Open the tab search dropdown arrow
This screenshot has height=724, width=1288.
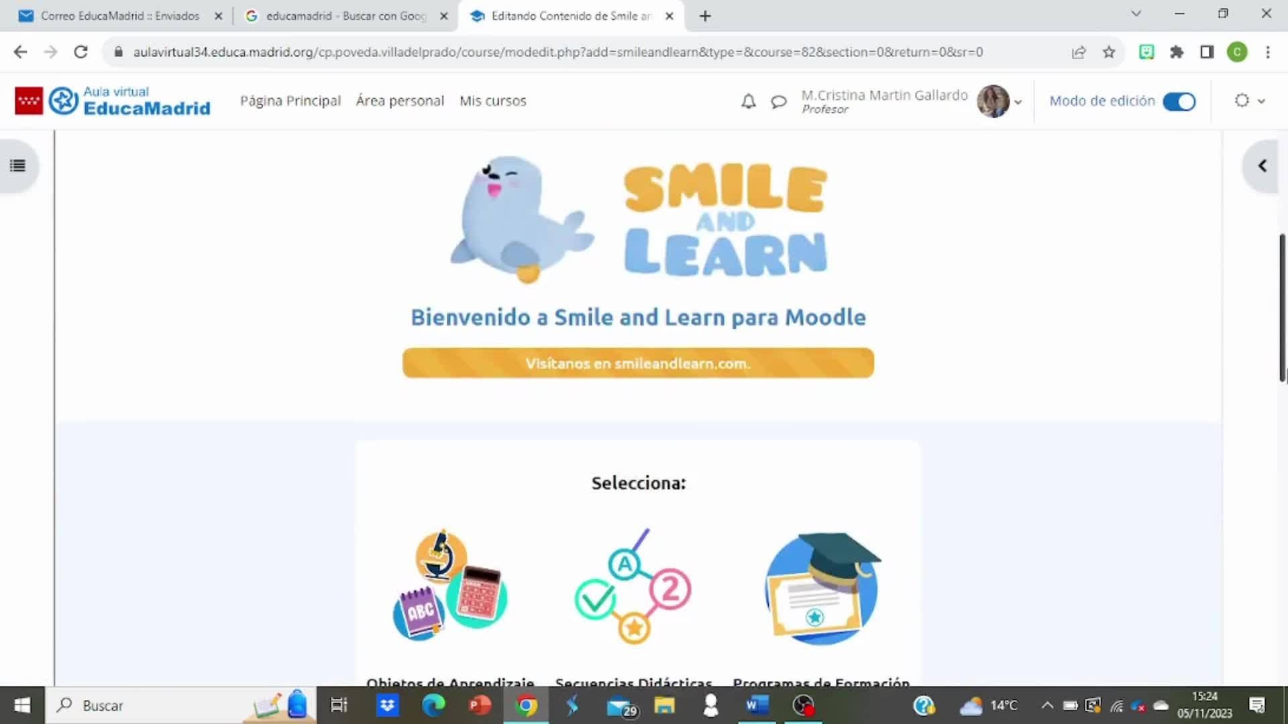pyautogui.click(x=1136, y=13)
